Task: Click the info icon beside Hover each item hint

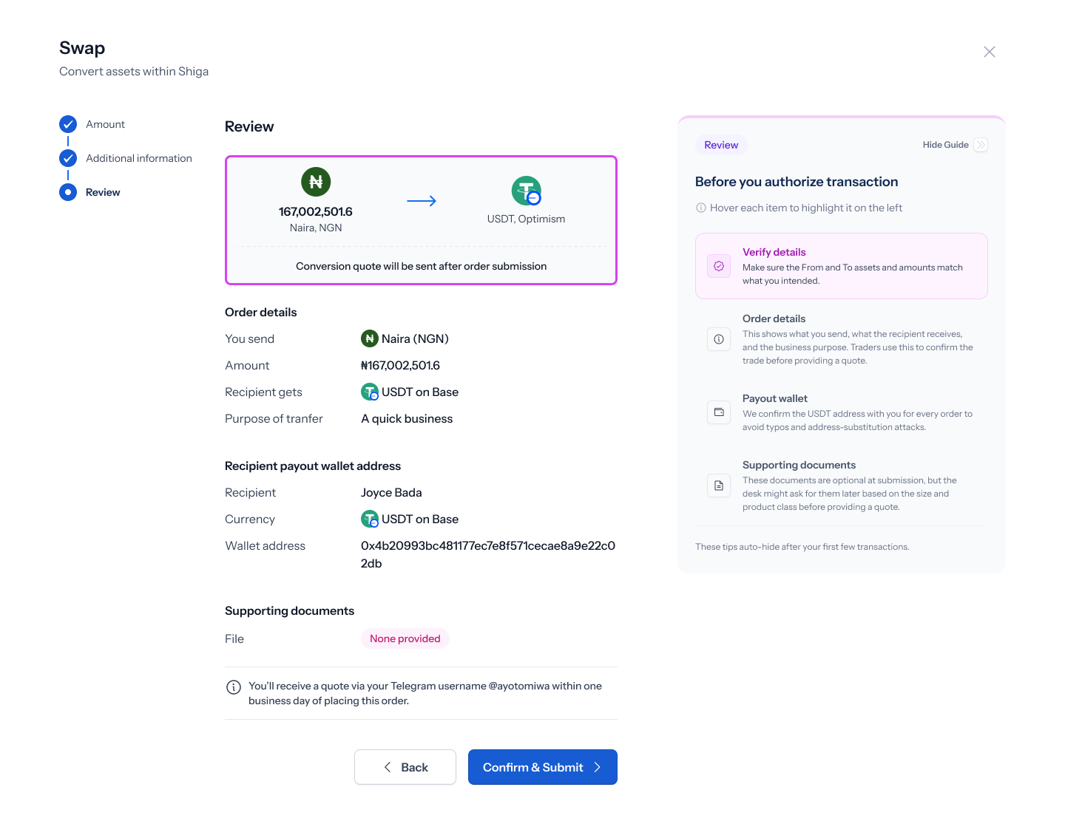Action: tap(701, 208)
